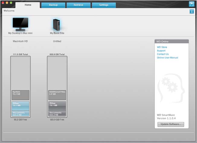Click the WD SmartWare logo icon
The image size is (197, 143).
[x=192, y=4]
